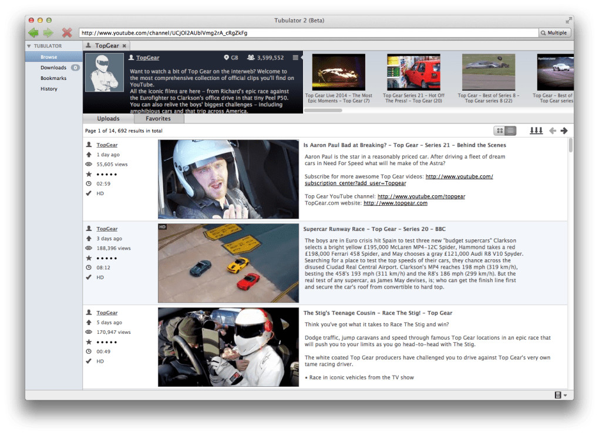599x435 pixels.
Task: Click the fullscreen arrows in title bar
Action: point(568,20)
